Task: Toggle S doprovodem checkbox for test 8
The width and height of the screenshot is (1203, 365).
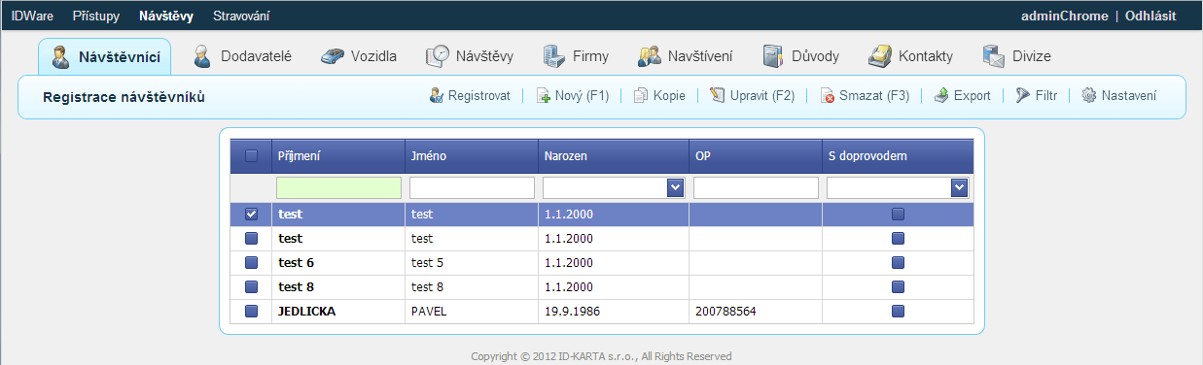Action: 898,286
